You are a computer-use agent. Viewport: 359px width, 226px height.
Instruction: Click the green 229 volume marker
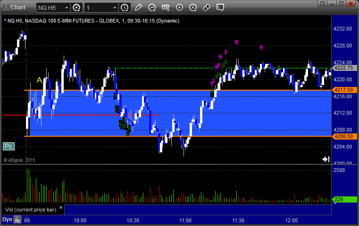(x=341, y=200)
